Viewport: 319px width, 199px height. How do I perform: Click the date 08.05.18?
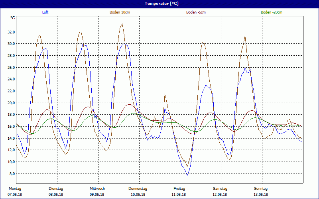(56, 195)
